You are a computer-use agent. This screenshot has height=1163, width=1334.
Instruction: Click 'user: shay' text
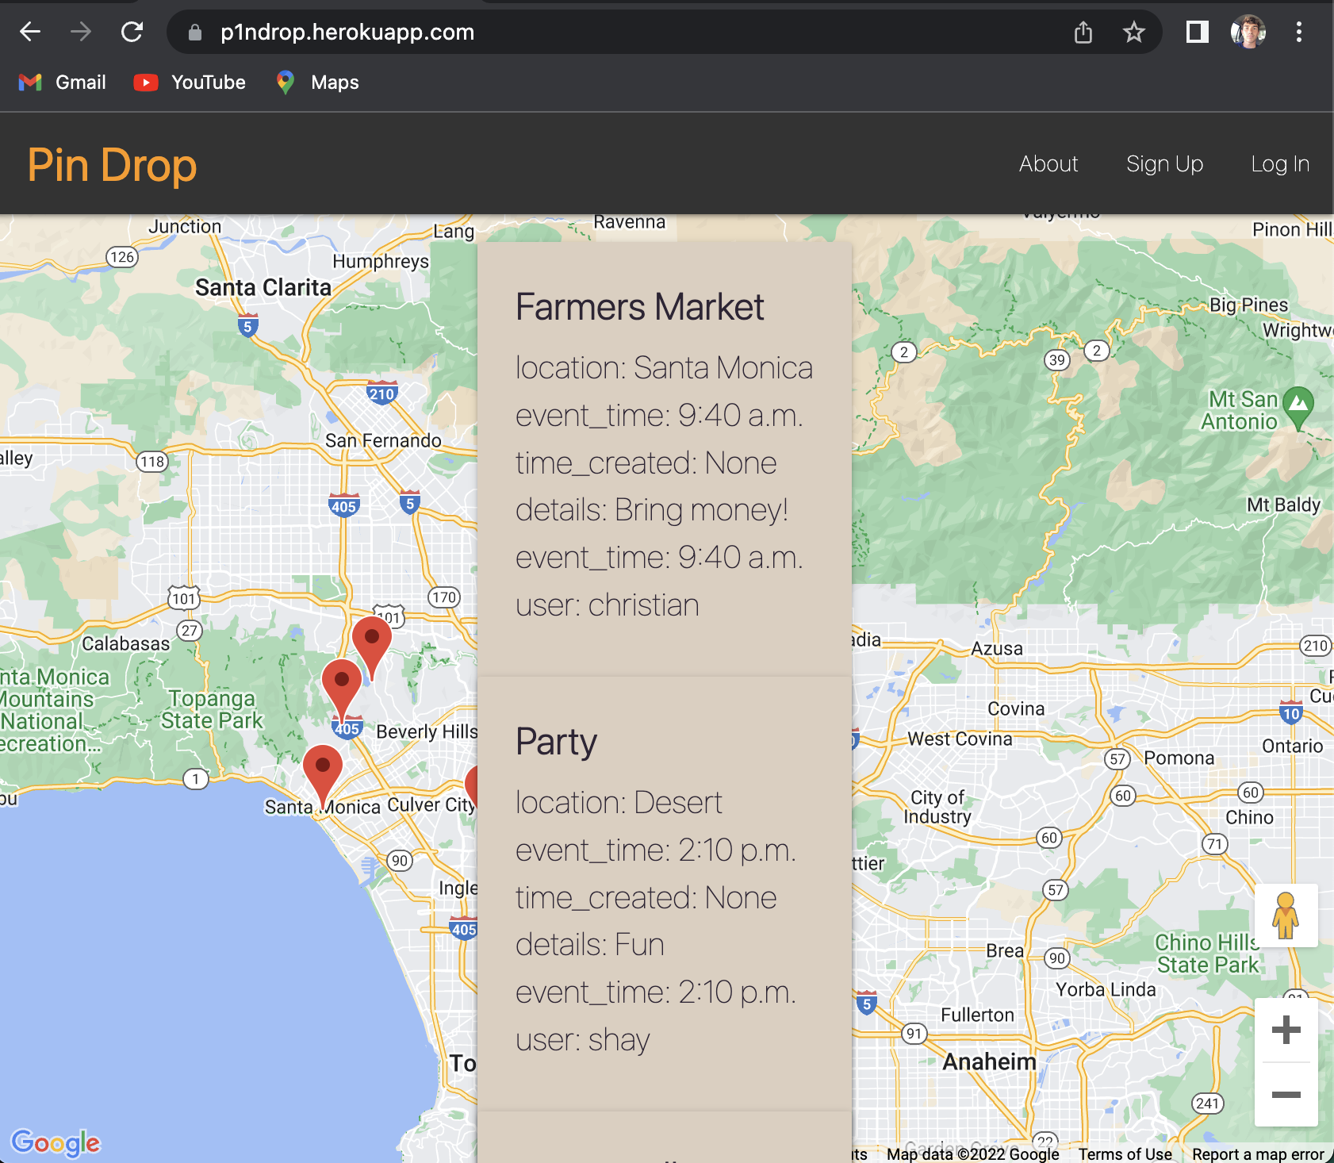(x=582, y=1040)
